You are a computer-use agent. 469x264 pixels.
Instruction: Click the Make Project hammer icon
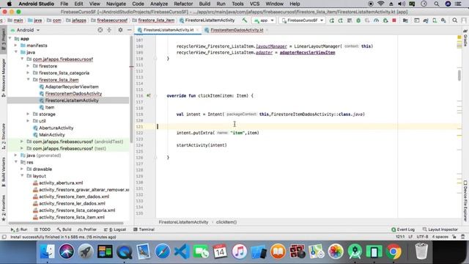[245, 21]
